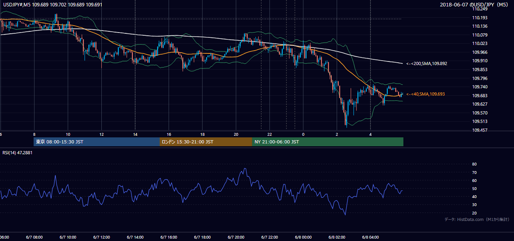Click the 109.457 price axis label

pyautogui.click(x=480, y=130)
